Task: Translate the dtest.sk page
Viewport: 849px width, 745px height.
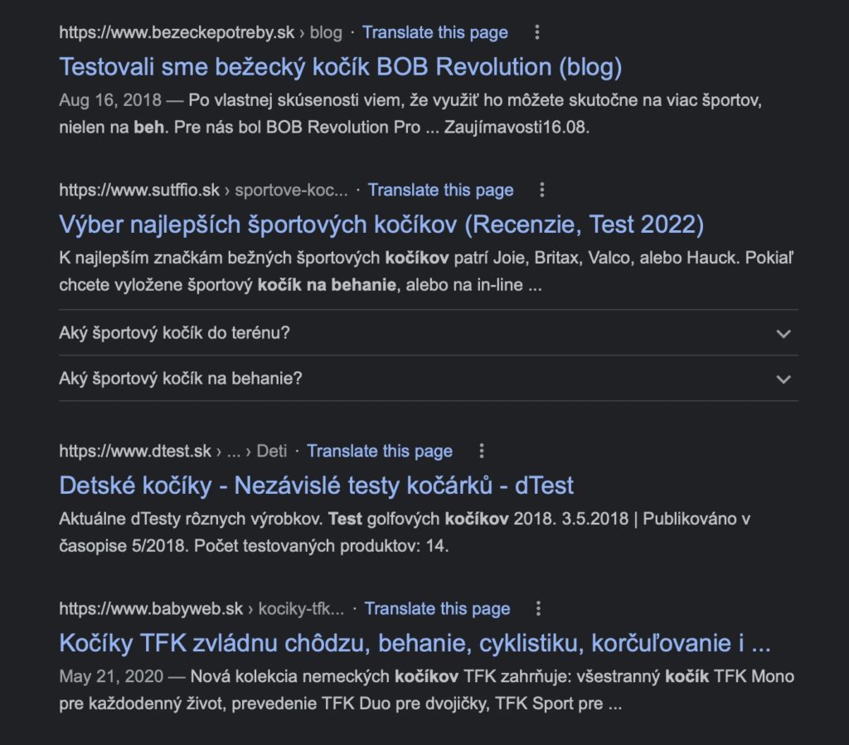Action: tap(380, 451)
